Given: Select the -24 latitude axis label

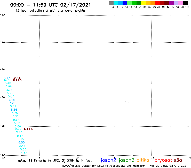Looking at the screenshot, I should click(2, 69).
